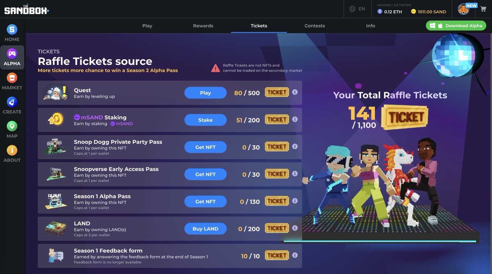
Task: Click the Quest 80 / 500 count
Action: (247, 93)
